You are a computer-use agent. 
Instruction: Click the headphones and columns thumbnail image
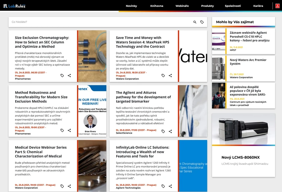click(92, 56)
